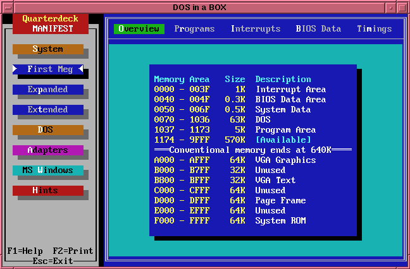
Task: Open the Adapters category
Action: coord(48,150)
